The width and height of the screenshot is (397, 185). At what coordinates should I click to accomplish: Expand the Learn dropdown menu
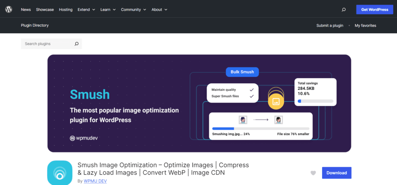click(108, 10)
